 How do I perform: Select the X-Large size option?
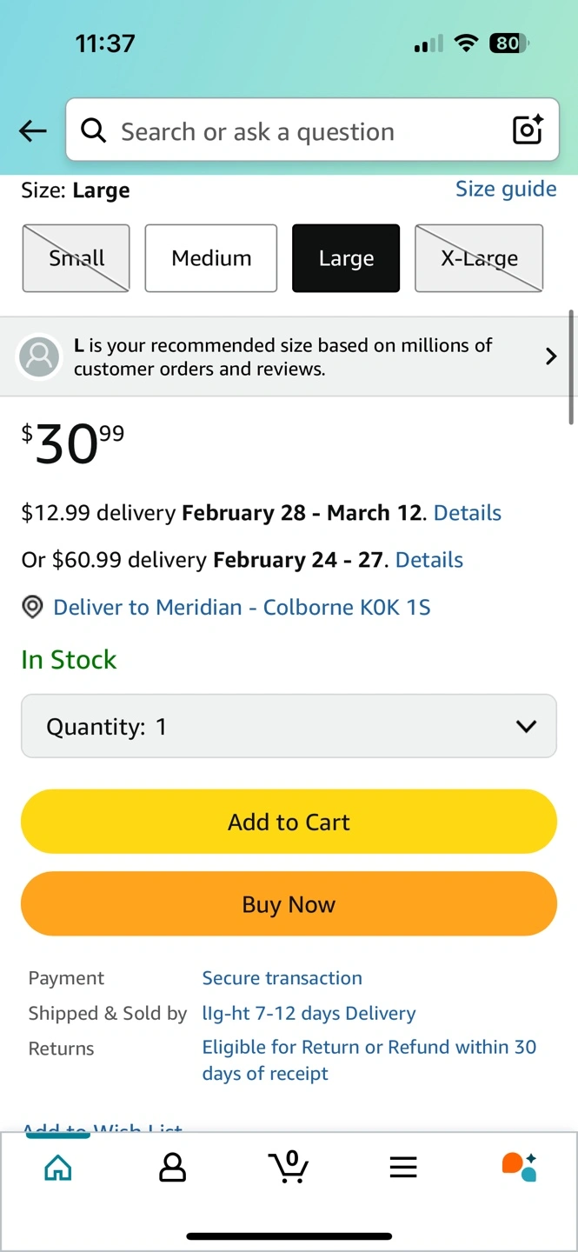(479, 258)
